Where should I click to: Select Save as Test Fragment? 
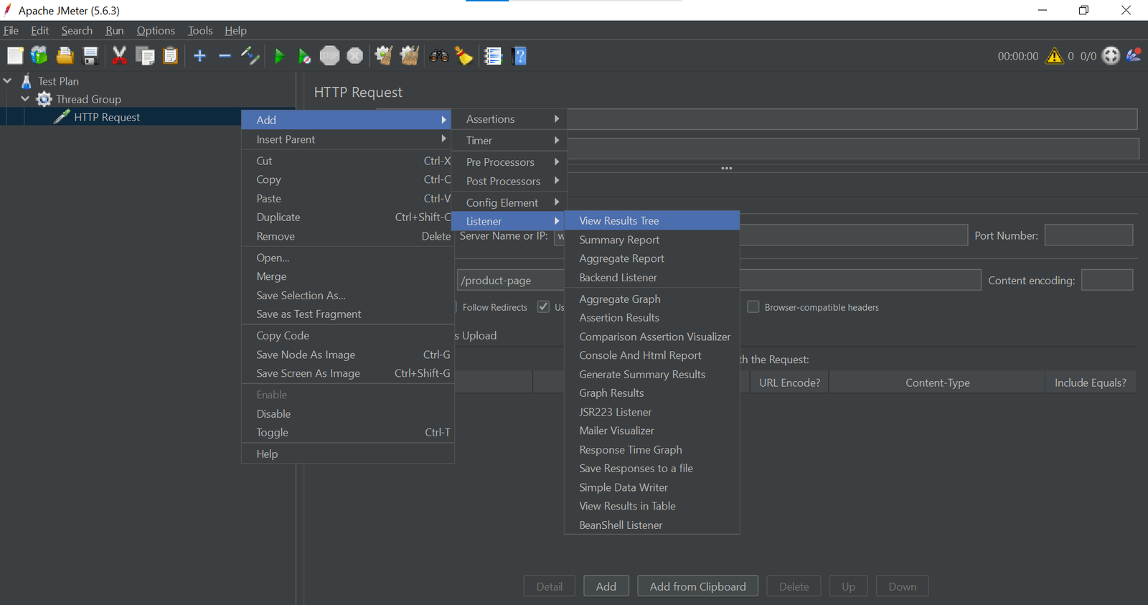coord(348,314)
